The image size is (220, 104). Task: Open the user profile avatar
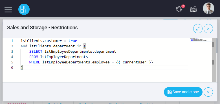(208, 8)
